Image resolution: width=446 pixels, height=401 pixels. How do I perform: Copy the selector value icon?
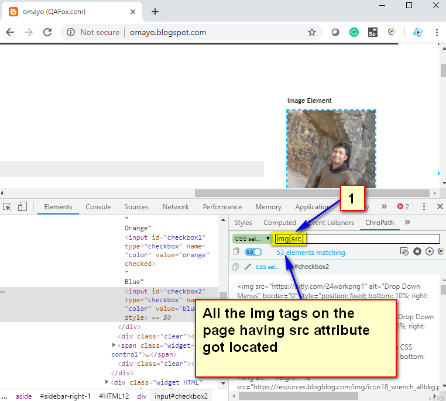coord(236,251)
